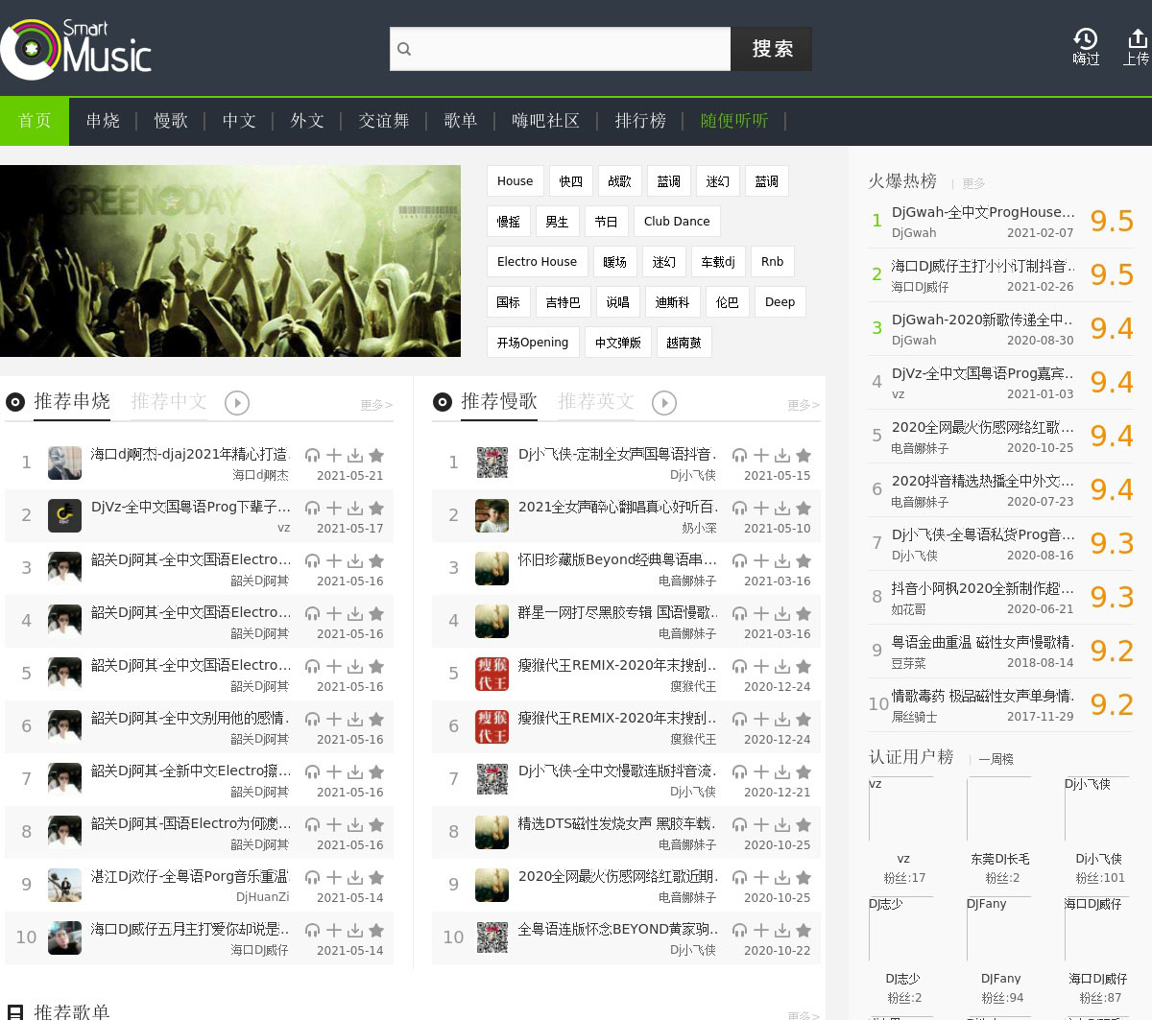Download 海口dj啊杰-djaj2021 track
This screenshot has width=1152, height=1020.
tap(355, 455)
